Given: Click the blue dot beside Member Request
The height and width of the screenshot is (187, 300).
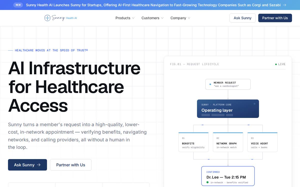Looking at the screenshot, I should tap(210, 84).
